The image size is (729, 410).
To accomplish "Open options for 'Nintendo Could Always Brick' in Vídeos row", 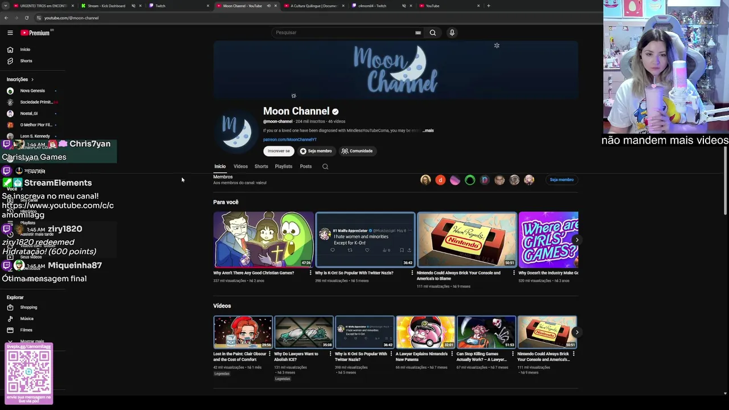I will click(x=574, y=354).
